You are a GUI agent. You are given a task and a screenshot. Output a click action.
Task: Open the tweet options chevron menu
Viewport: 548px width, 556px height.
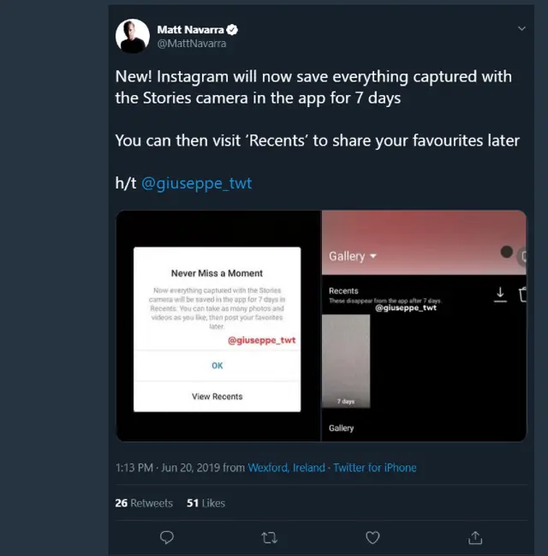coord(521,29)
